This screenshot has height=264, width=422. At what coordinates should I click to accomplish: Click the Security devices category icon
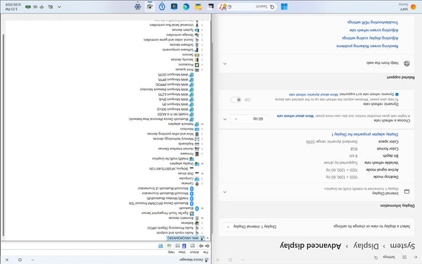pyautogui.click(x=197, y=60)
